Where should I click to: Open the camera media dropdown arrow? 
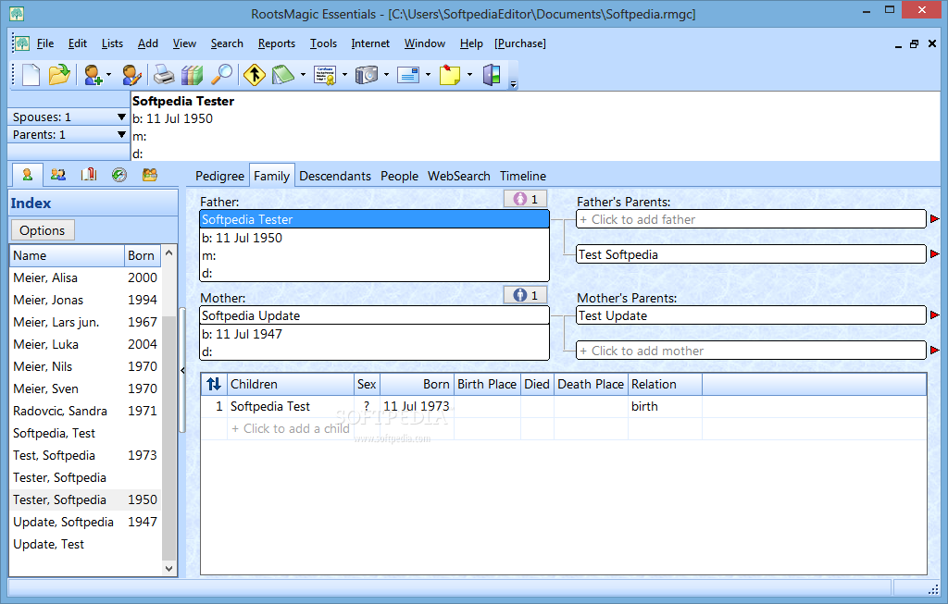pos(386,75)
